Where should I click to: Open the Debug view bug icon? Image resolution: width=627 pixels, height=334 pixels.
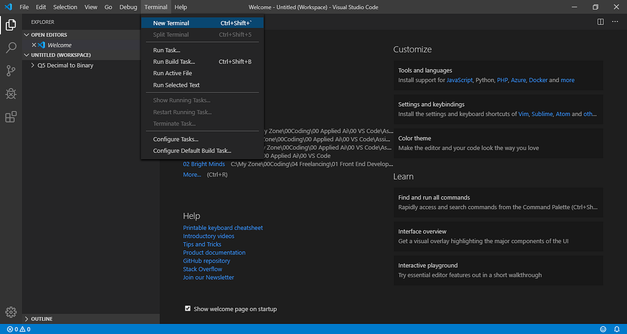(11, 94)
